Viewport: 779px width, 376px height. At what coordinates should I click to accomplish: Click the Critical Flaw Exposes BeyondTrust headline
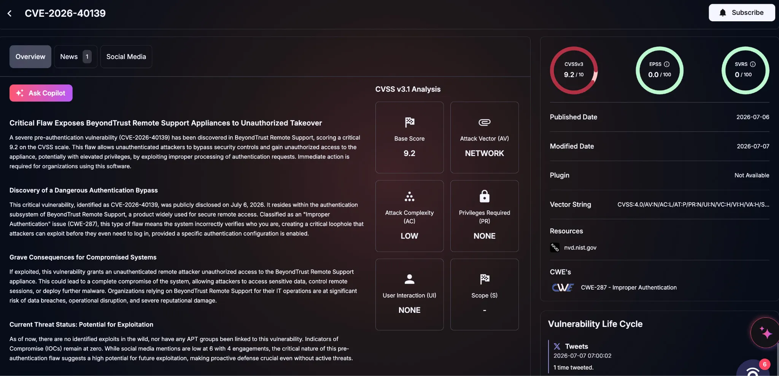coord(165,123)
